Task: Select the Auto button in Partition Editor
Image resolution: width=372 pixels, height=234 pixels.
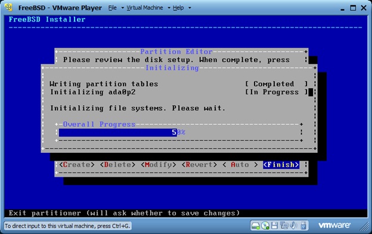Action: [240, 165]
